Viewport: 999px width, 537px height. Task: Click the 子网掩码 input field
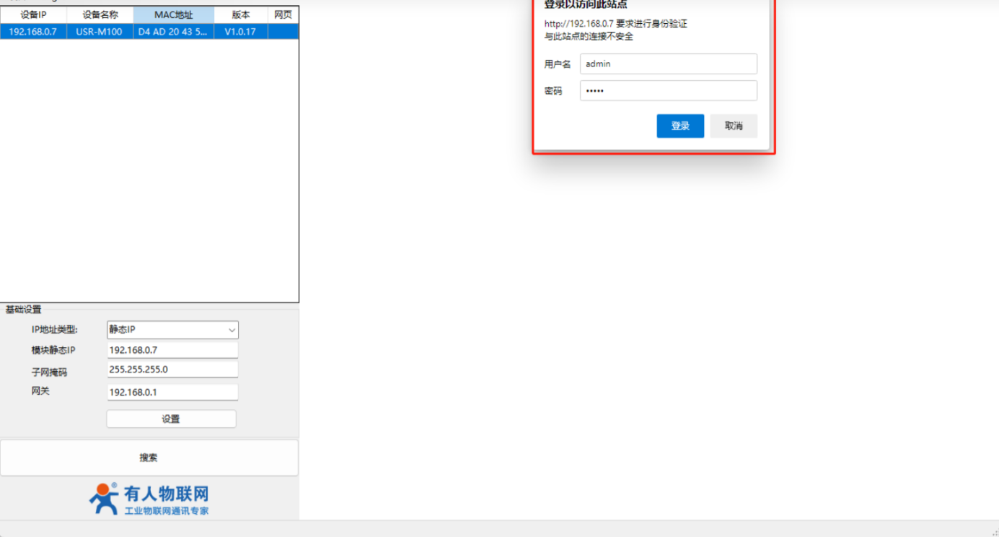click(172, 370)
